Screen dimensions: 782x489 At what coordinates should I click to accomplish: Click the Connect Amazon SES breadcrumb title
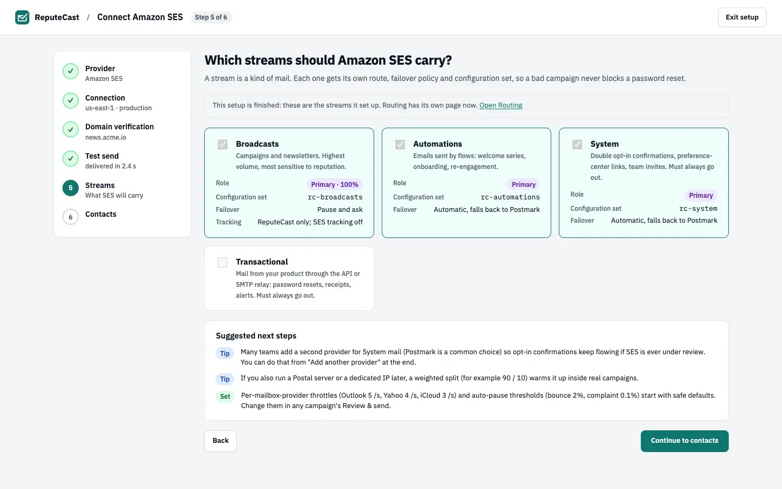pyautogui.click(x=140, y=17)
